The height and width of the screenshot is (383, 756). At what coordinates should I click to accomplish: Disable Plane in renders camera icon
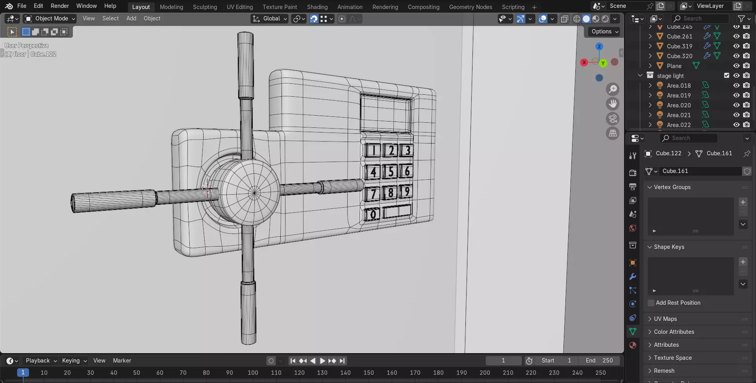[747, 66]
